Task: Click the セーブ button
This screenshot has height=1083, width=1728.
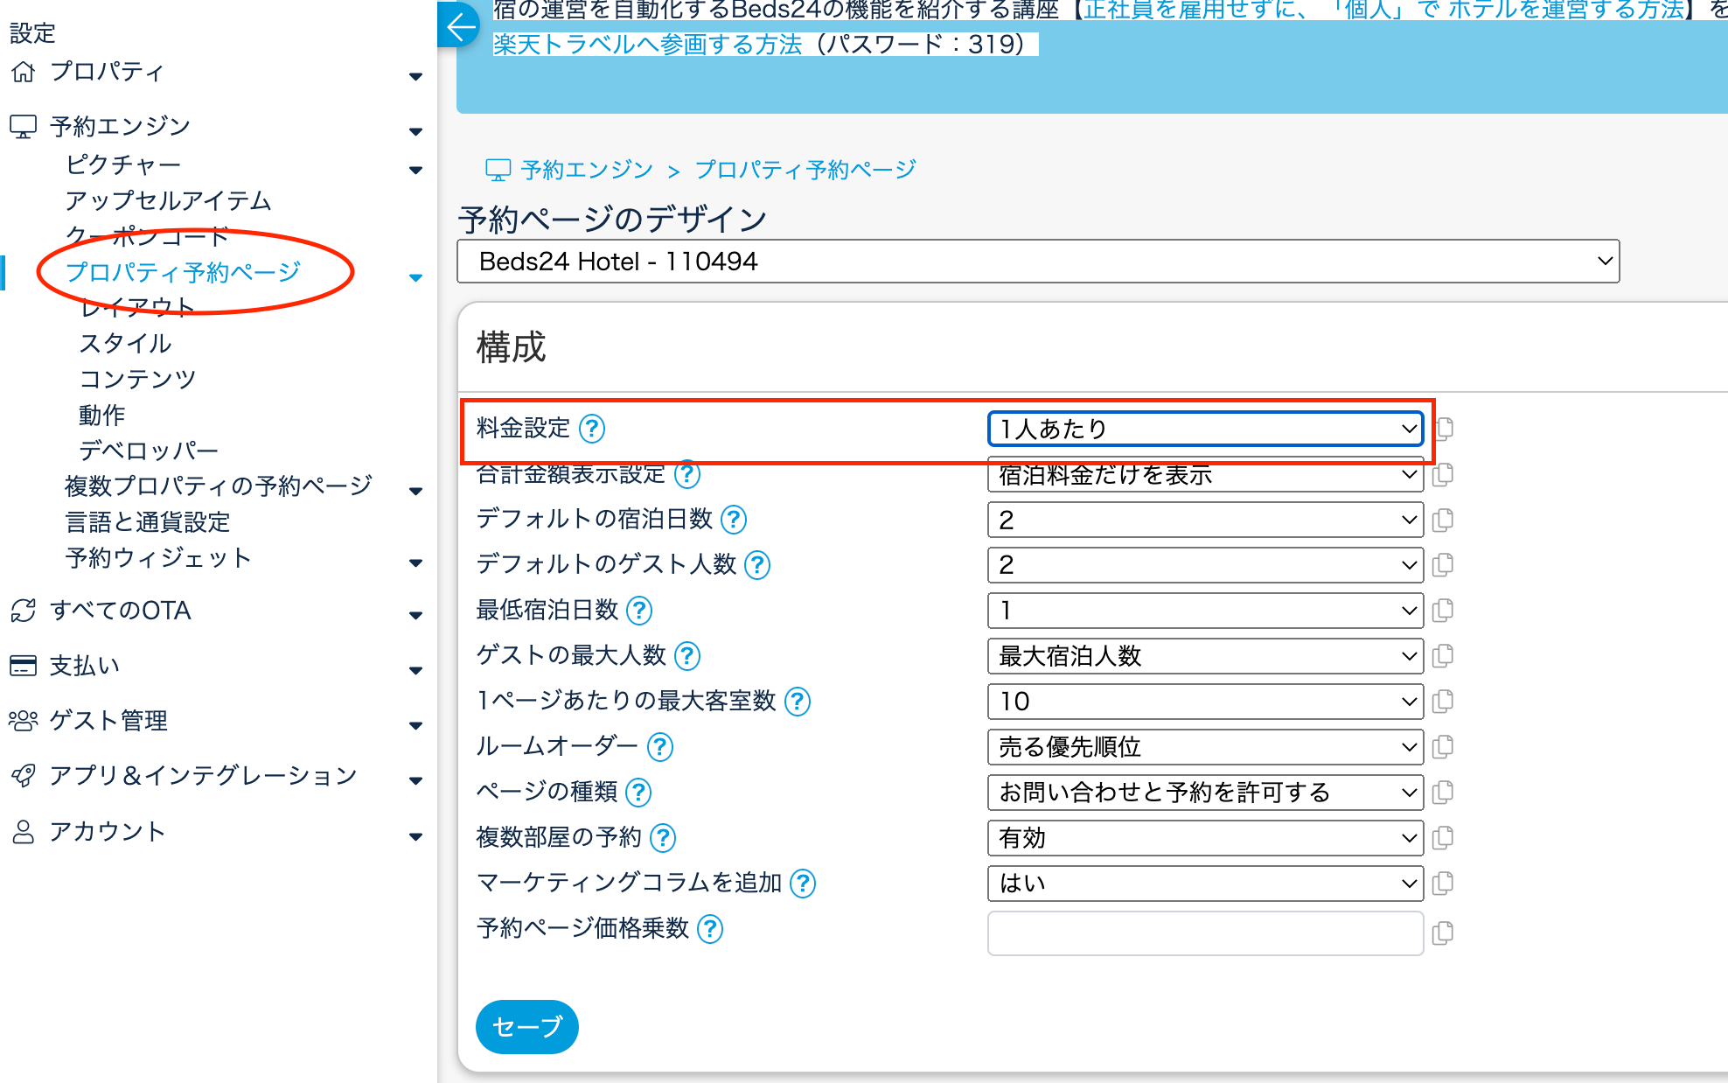Action: 526,1026
